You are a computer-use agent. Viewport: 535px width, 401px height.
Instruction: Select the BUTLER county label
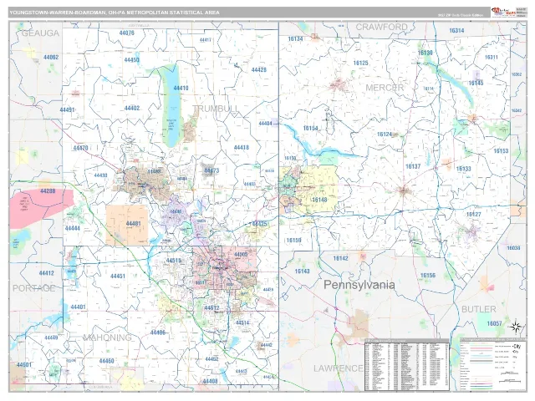point(478,309)
